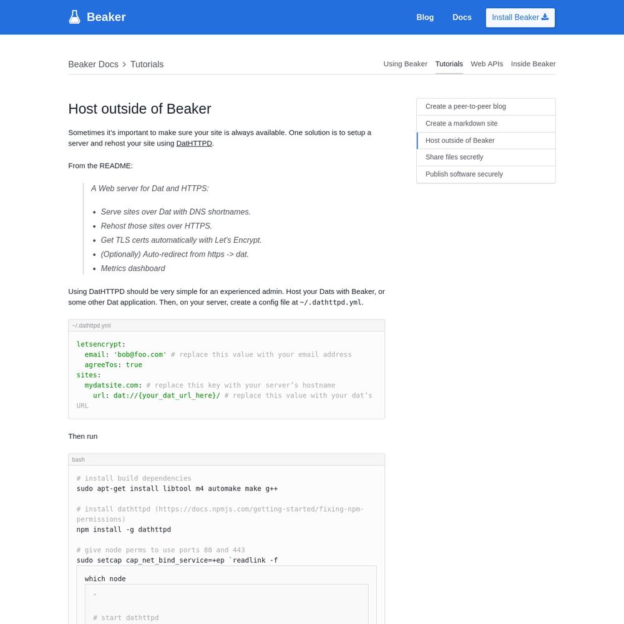Click 'Serve sites over Dat with DNS shortnames.'
The width and height of the screenshot is (624, 624).
coord(175,212)
